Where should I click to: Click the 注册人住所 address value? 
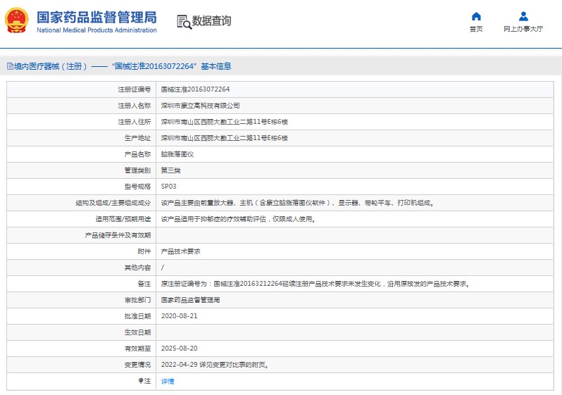[225, 122]
